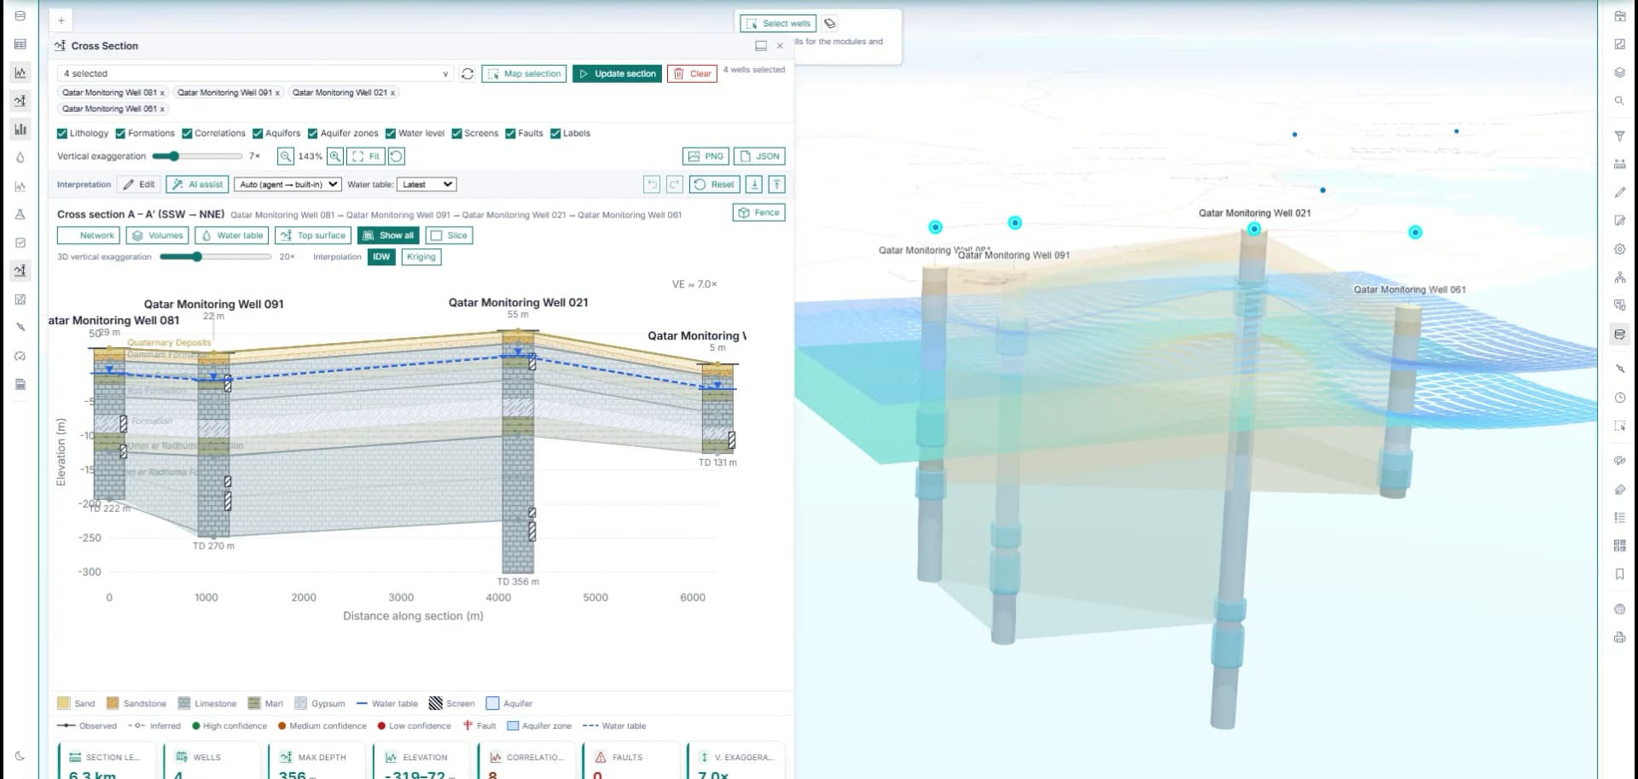The image size is (1638, 779).
Task: Uncheck the Labels checkbox
Action: [555, 133]
